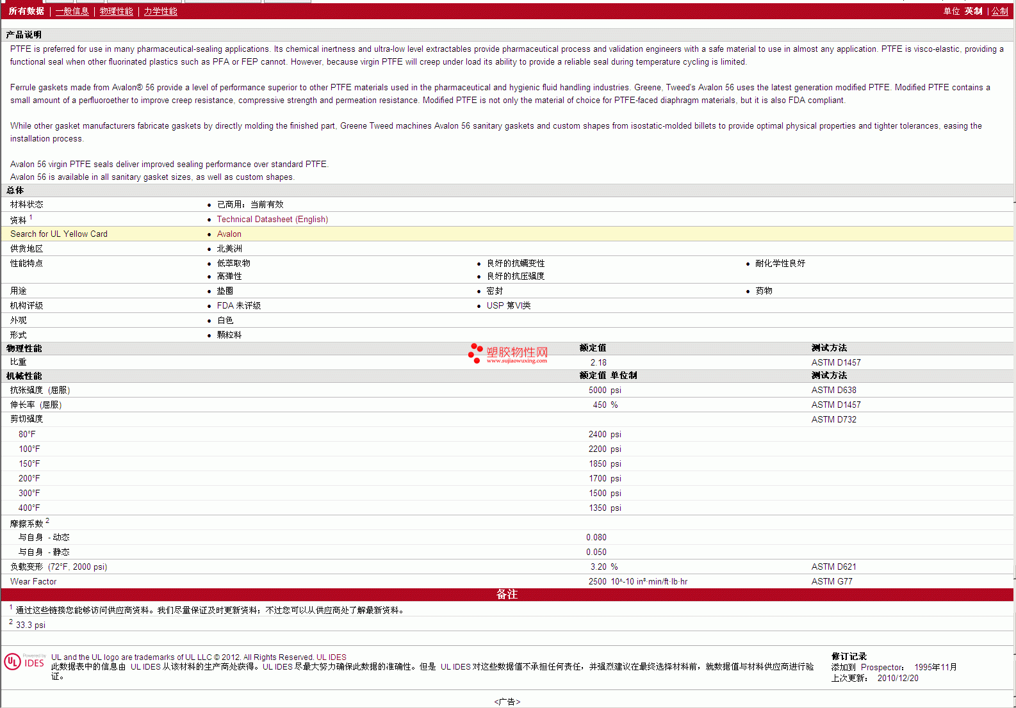Screen dimensions: 1016x708
Task: Click the 供货地区 row label
Action: tap(27, 248)
